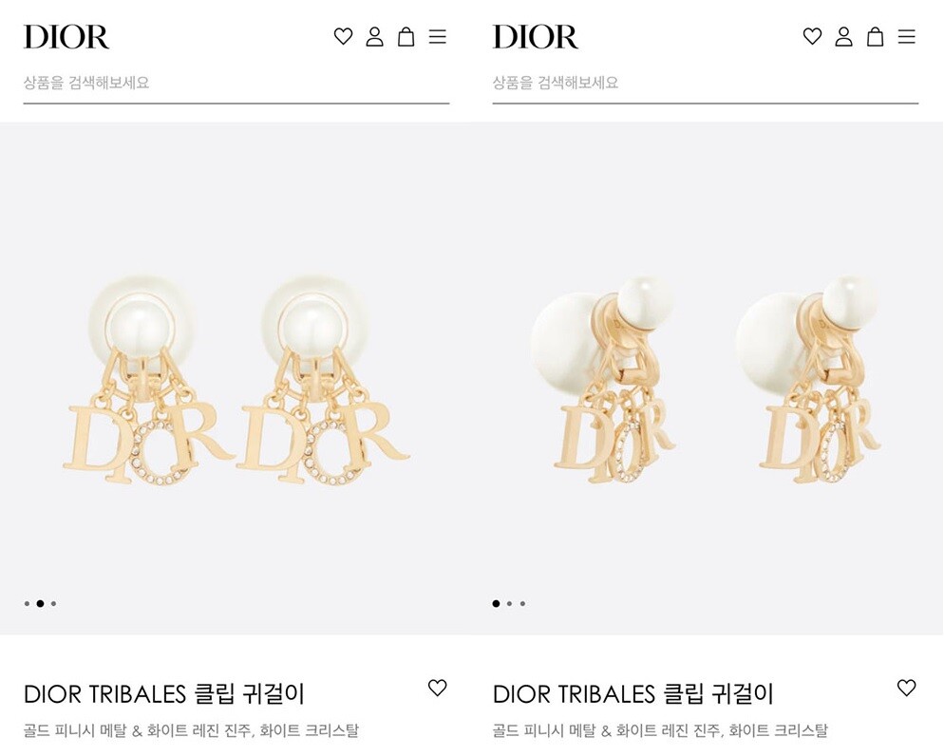Screen dimensions: 944x756
Task: Select second carousel dot on right image
Action: [x=509, y=604]
